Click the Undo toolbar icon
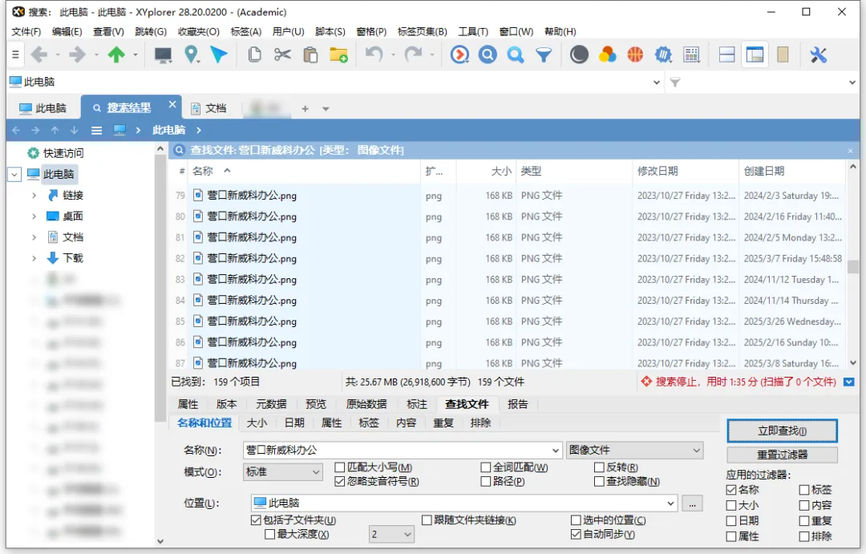 (374, 55)
